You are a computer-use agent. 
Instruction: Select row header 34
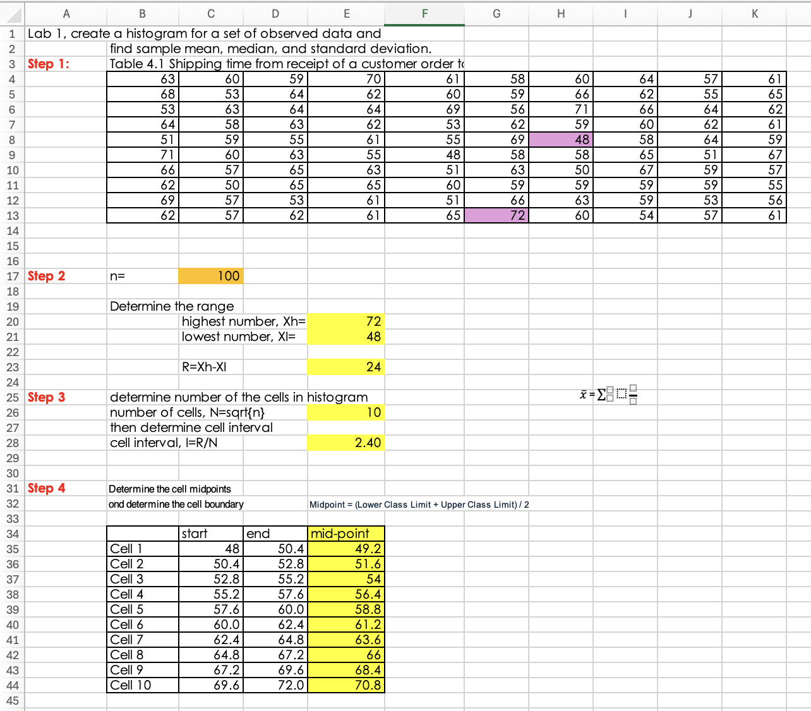13,534
